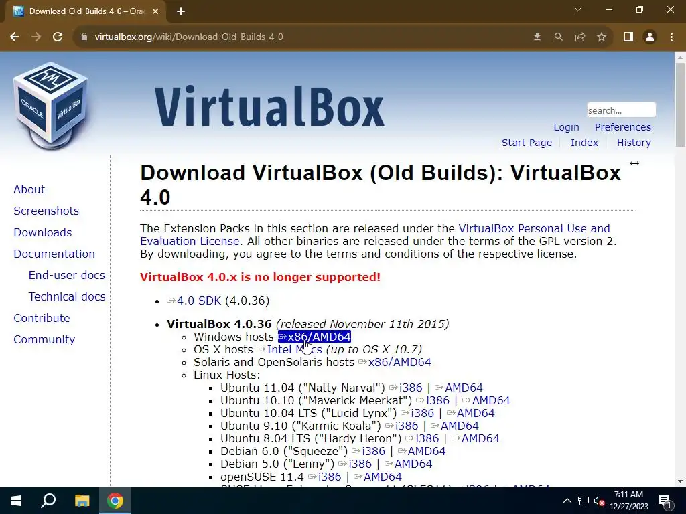Viewport: 686px width, 514px height.
Task: Open the Community sidebar link
Action: pyautogui.click(x=44, y=339)
